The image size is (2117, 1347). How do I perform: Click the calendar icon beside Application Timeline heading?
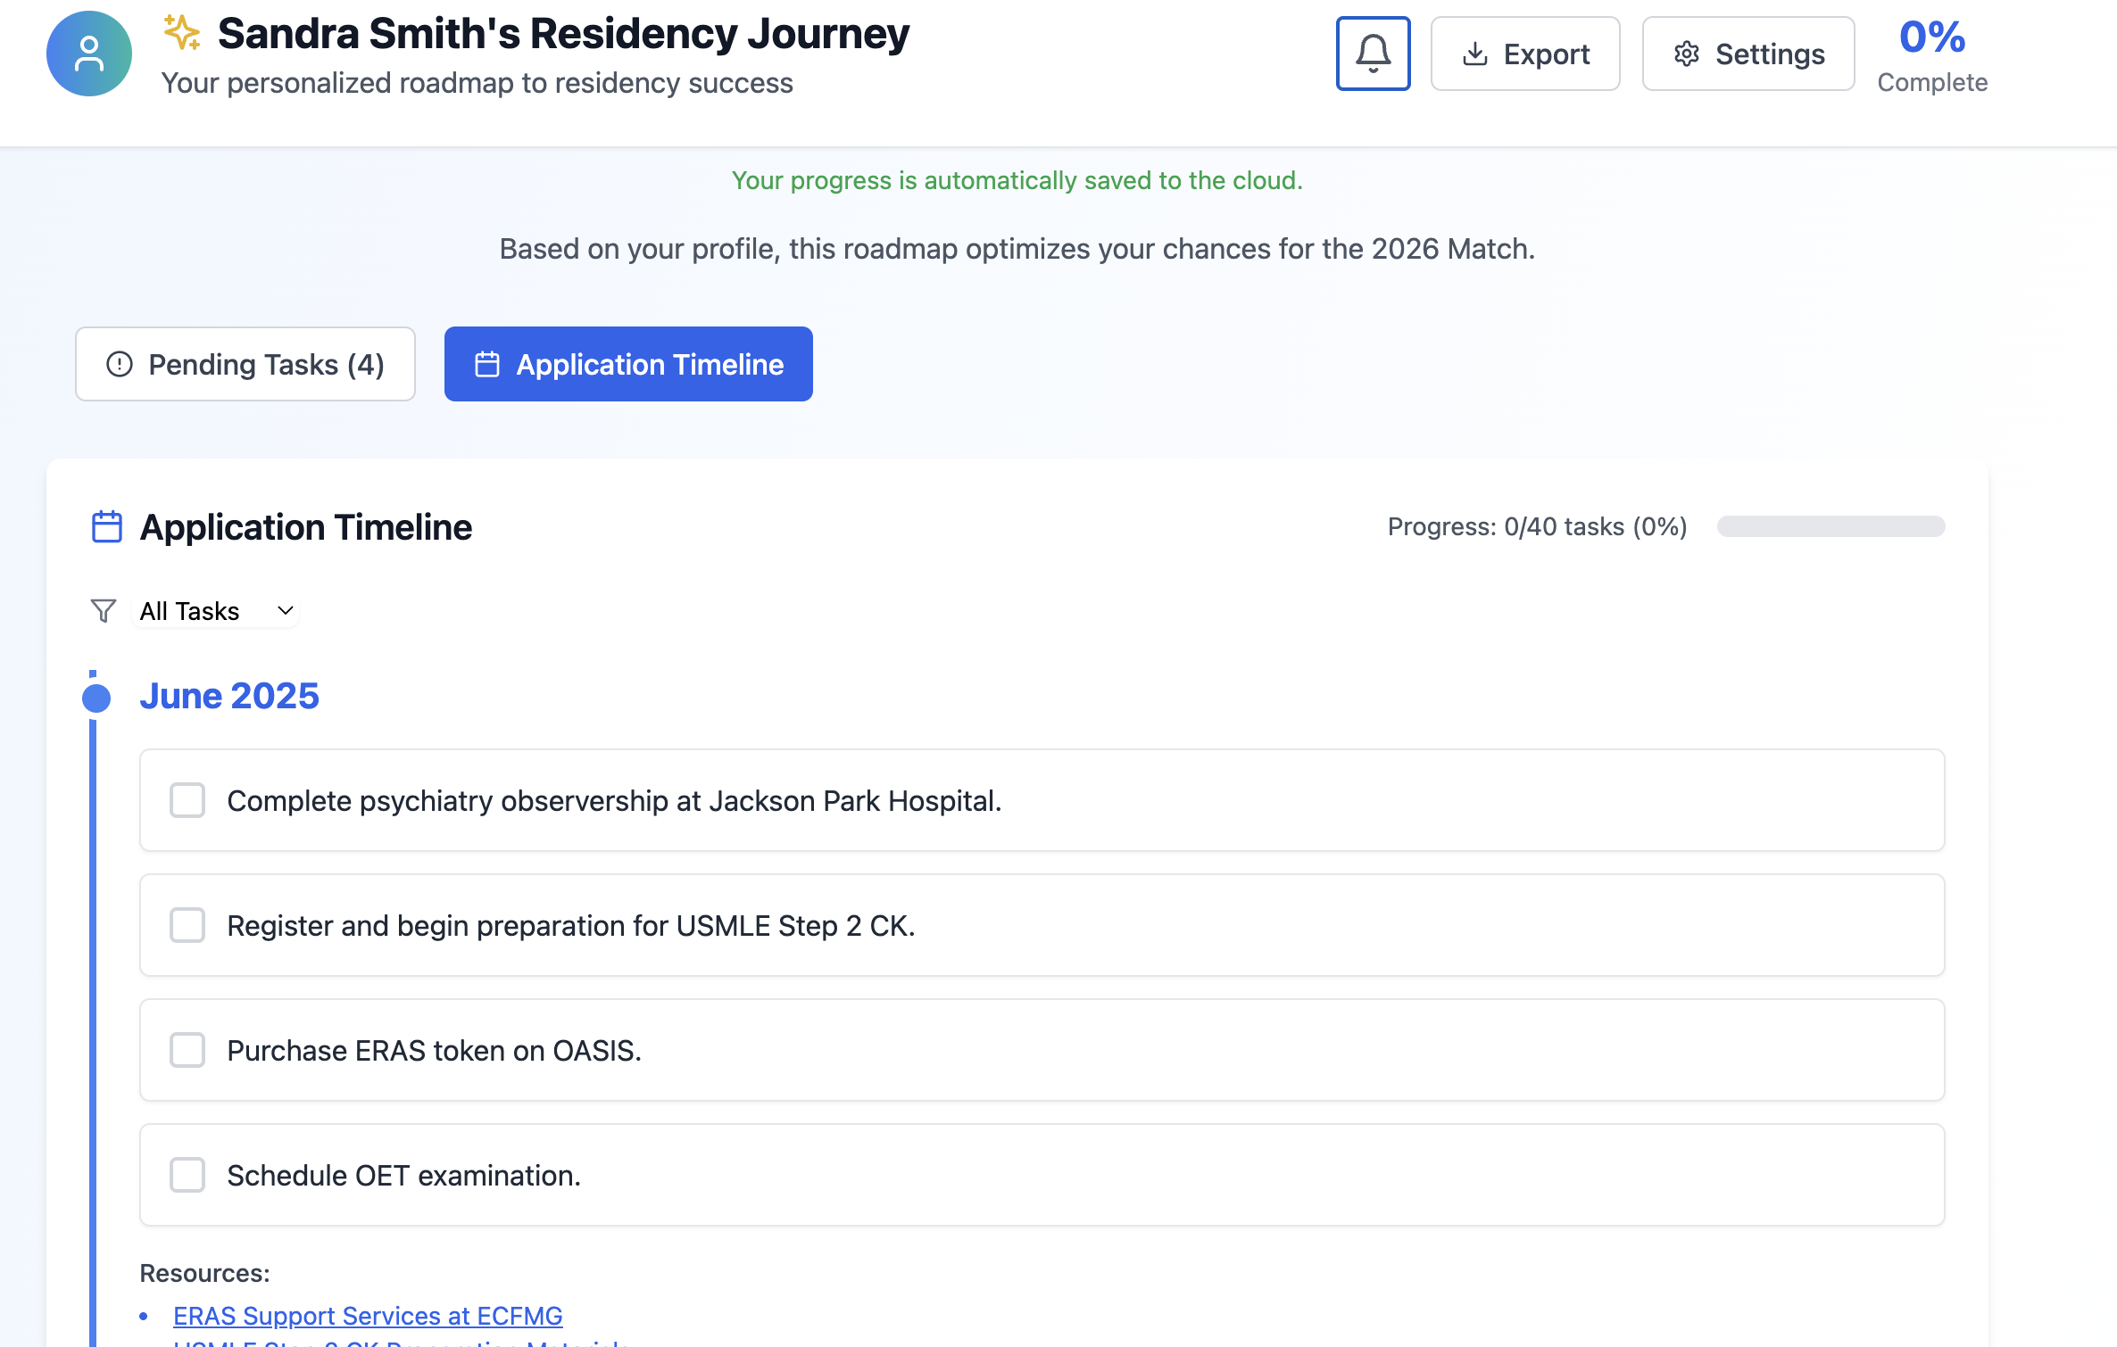click(107, 526)
